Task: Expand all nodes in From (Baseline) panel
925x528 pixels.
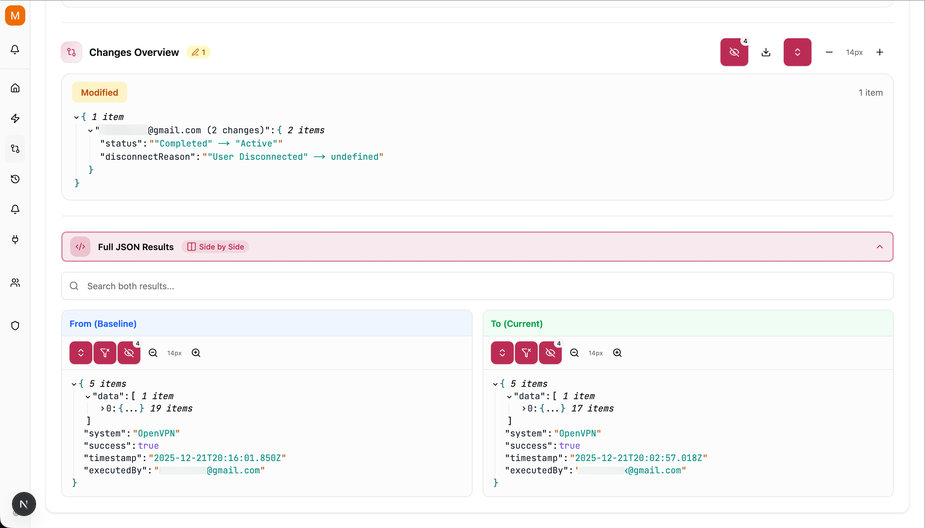Action: click(x=81, y=352)
